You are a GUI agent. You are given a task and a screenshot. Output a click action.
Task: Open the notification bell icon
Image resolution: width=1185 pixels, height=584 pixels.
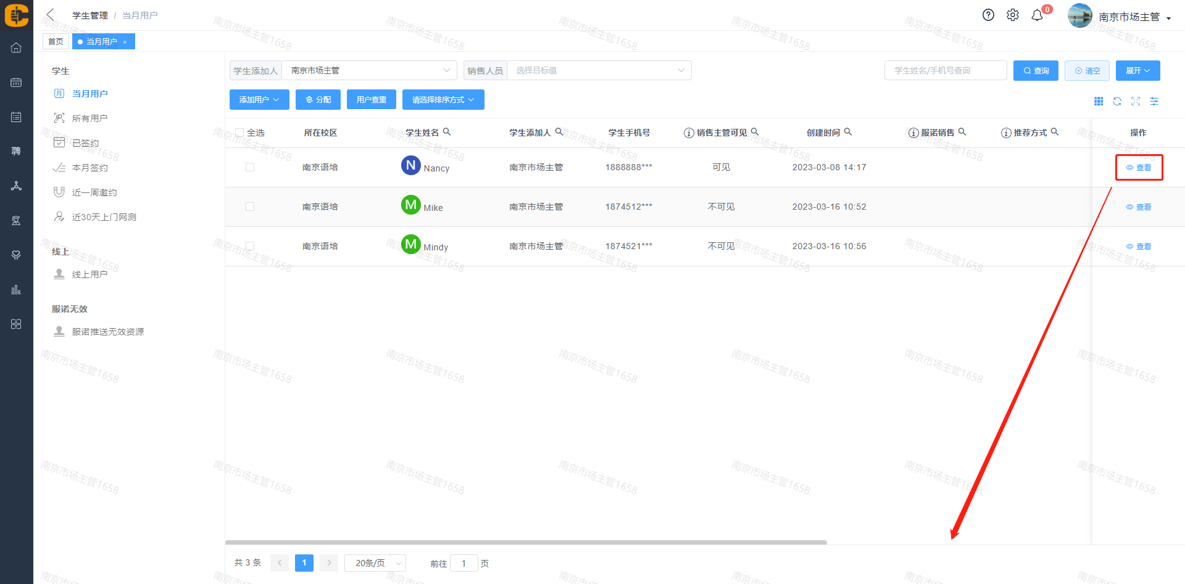click(1037, 15)
